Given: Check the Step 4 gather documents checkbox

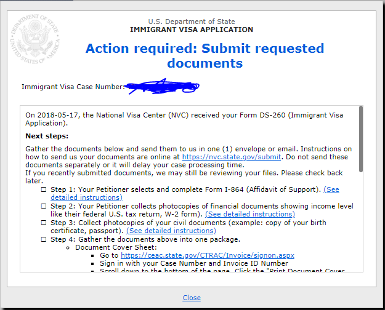Looking at the screenshot, I should [x=44, y=239].
